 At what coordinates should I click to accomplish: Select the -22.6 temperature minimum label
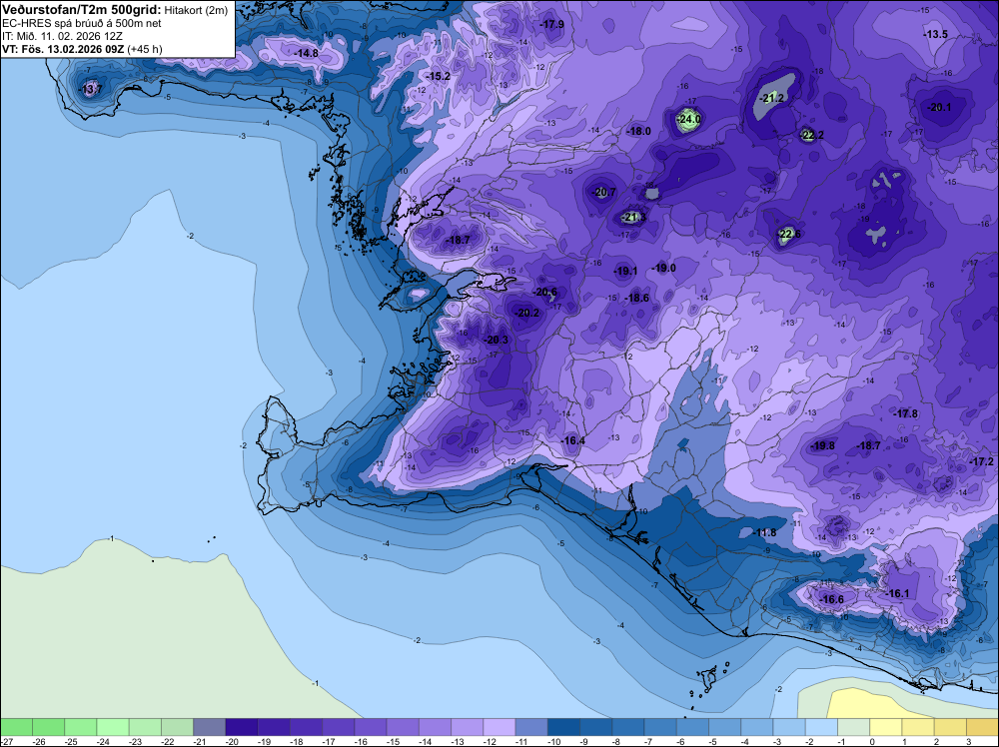pos(789,235)
